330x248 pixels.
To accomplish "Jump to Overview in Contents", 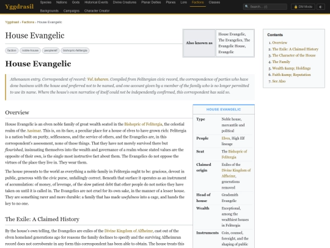I will (x=279, y=43).
